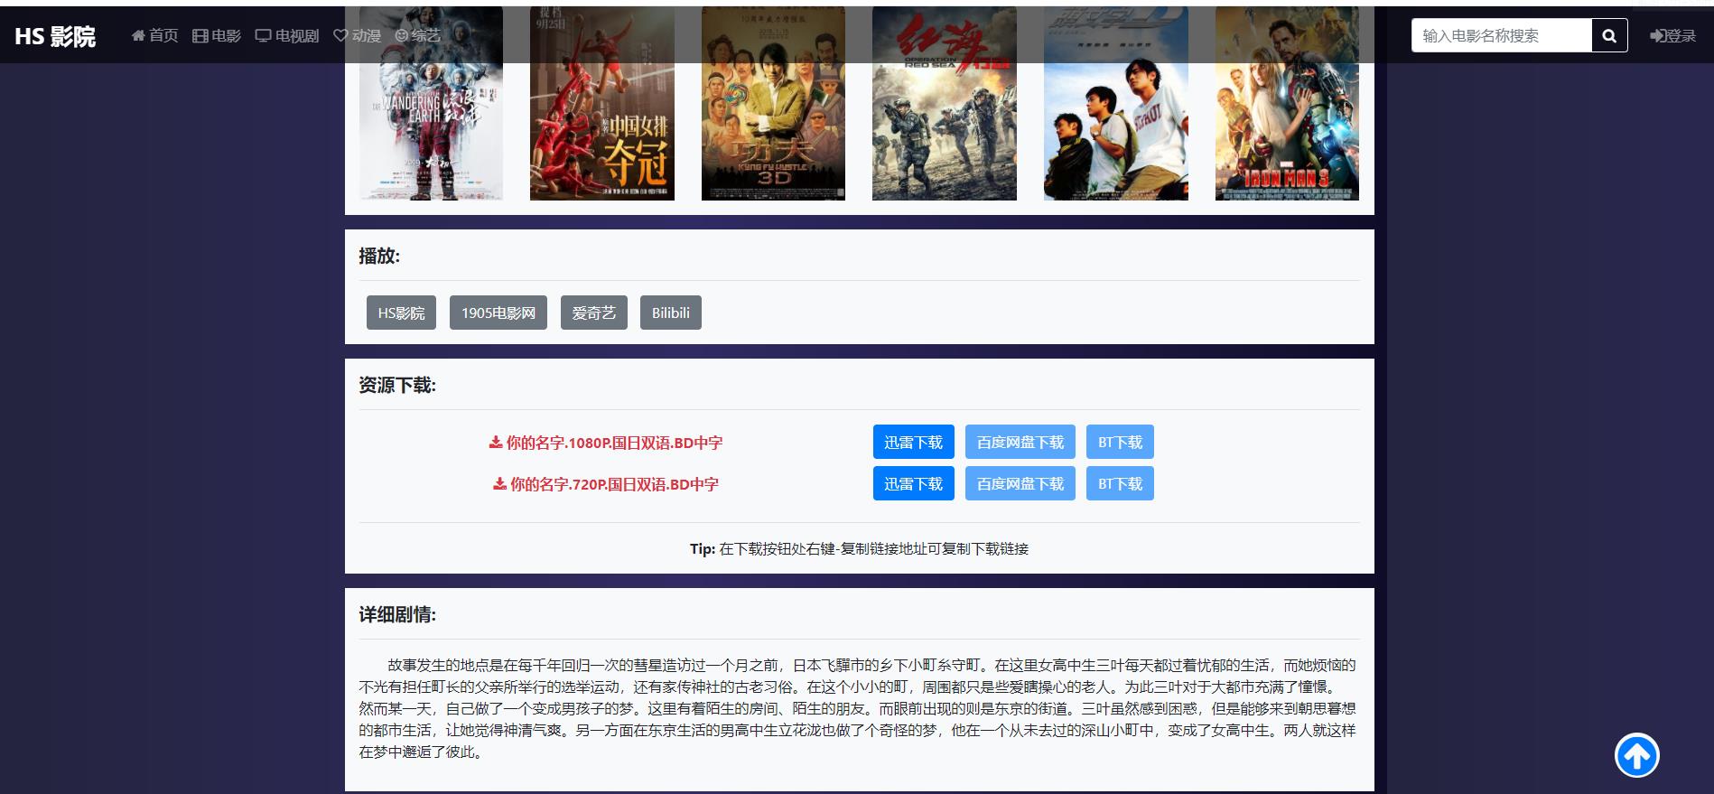The height and width of the screenshot is (794, 1714).
Task: Click the download icon beside 1080P resource
Action: (x=496, y=443)
